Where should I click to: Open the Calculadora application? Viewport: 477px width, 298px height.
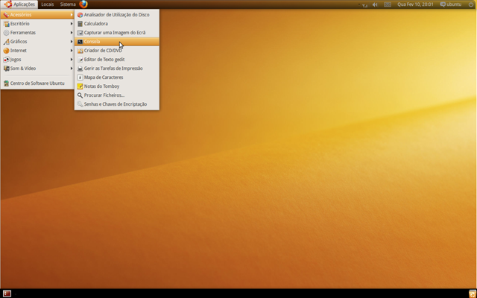click(117, 23)
